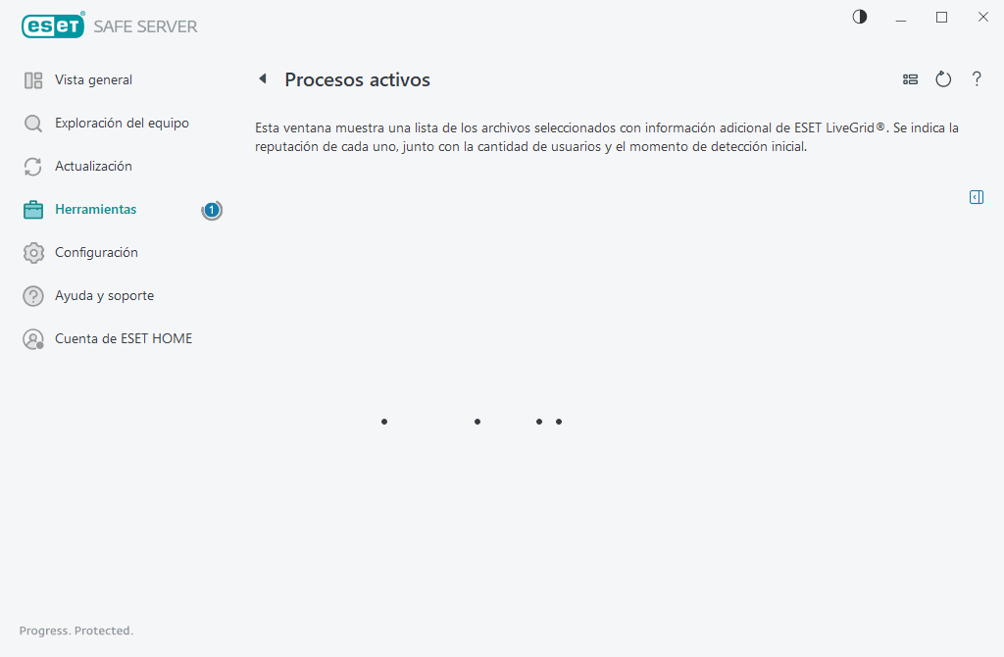This screenshot has height=657, width=1004.
Task: Open the Actualización section
Action: coord(93,167)
